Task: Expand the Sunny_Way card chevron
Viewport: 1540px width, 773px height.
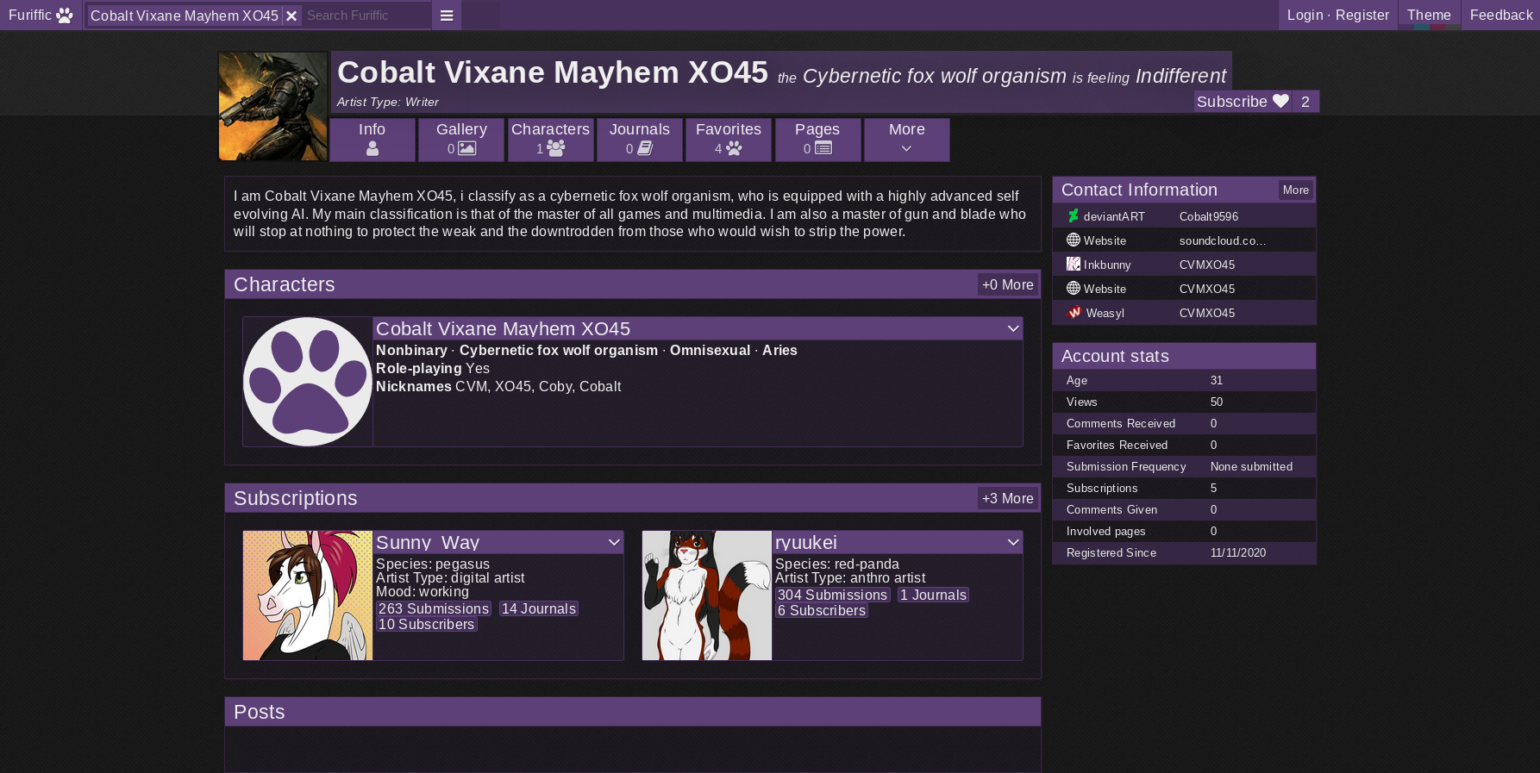Action: coord(614,542)
